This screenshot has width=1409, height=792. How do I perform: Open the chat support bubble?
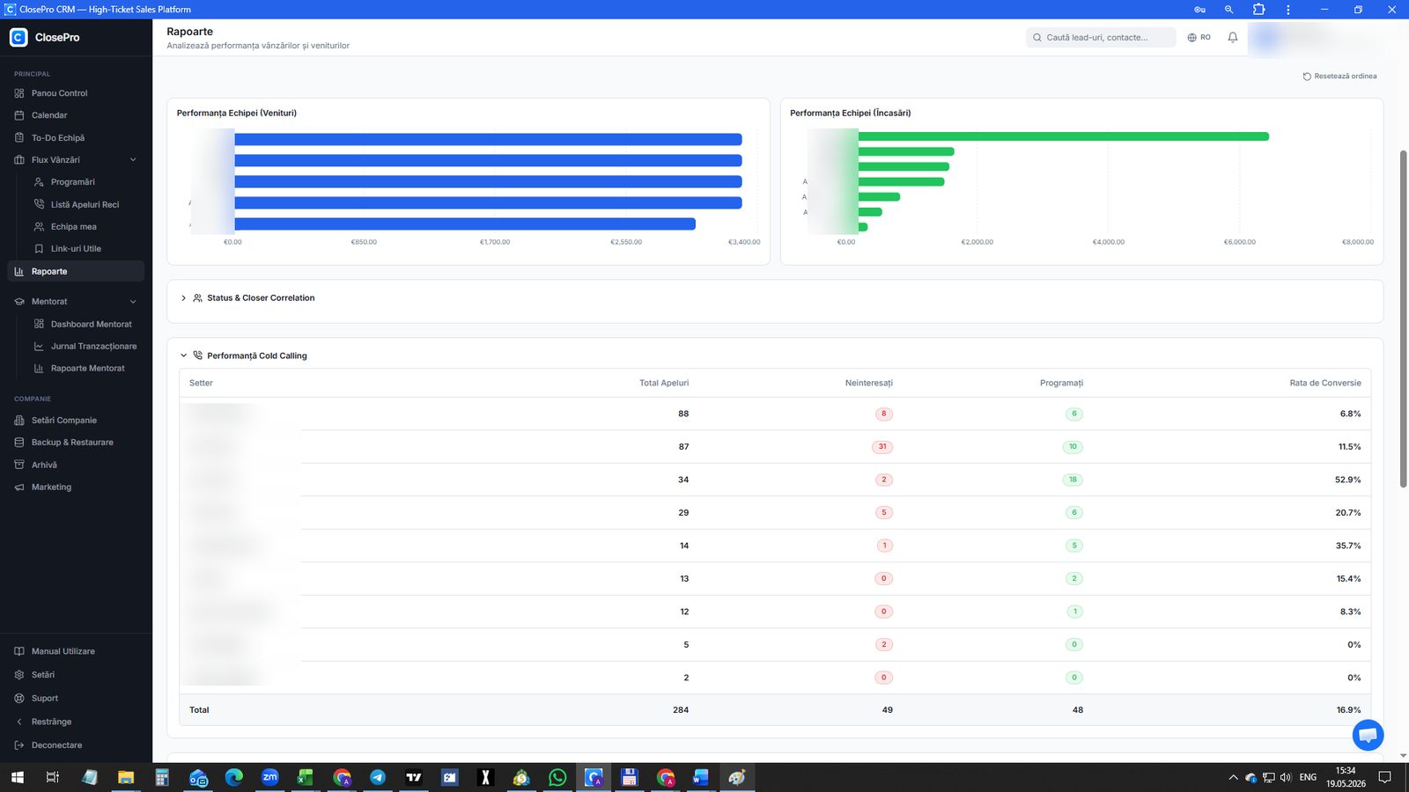pos(1368,735)
